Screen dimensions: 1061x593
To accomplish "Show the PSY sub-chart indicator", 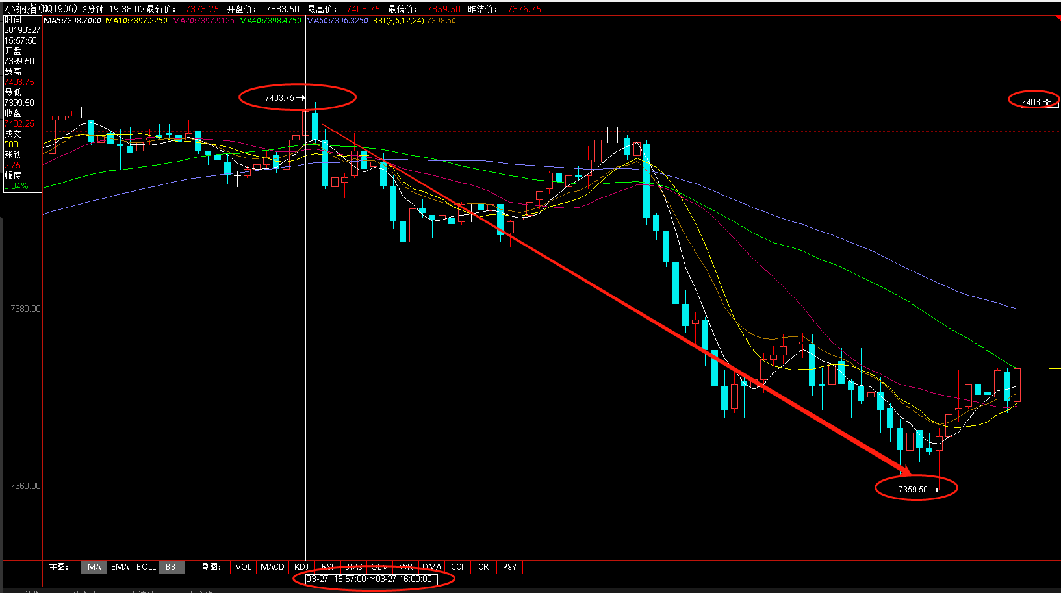I will pyautogui.click(x=510, y=567).
